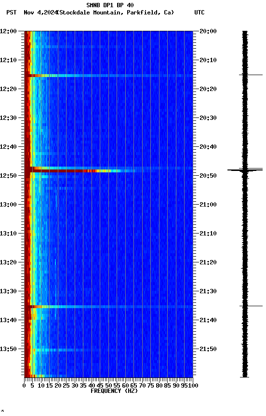Click the horizontal event streak near 13:35
Screen dimensions: 266x416
108,307
